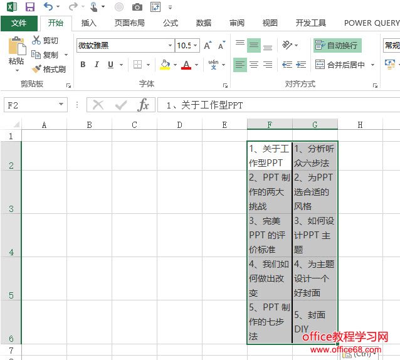The height and width of the screenshot is (360, 400).
Task: Click the increase font size icon
Action: click(209, 46)
